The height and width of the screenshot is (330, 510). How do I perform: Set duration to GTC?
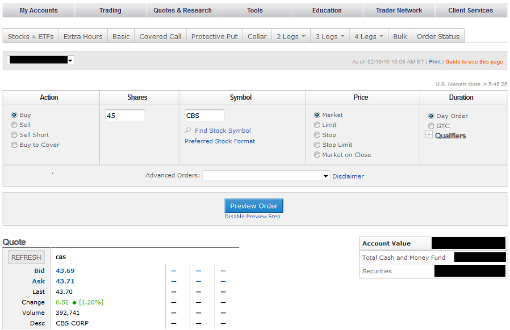tap(431, 126)
